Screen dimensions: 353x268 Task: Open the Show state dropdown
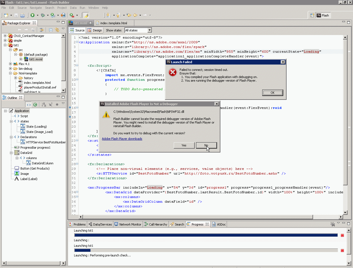(149, 30)
